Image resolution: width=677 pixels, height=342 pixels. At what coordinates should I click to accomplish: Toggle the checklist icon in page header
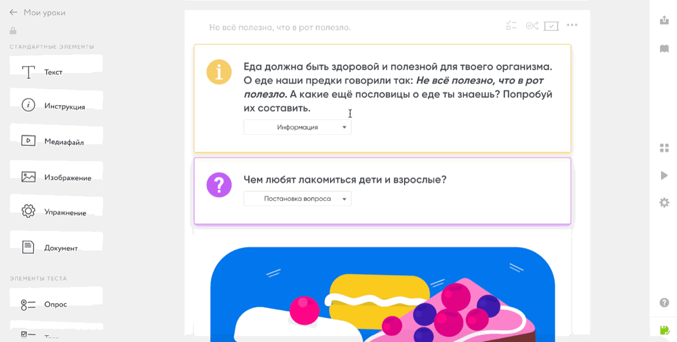pyautogui.click(x=511, y=25)
